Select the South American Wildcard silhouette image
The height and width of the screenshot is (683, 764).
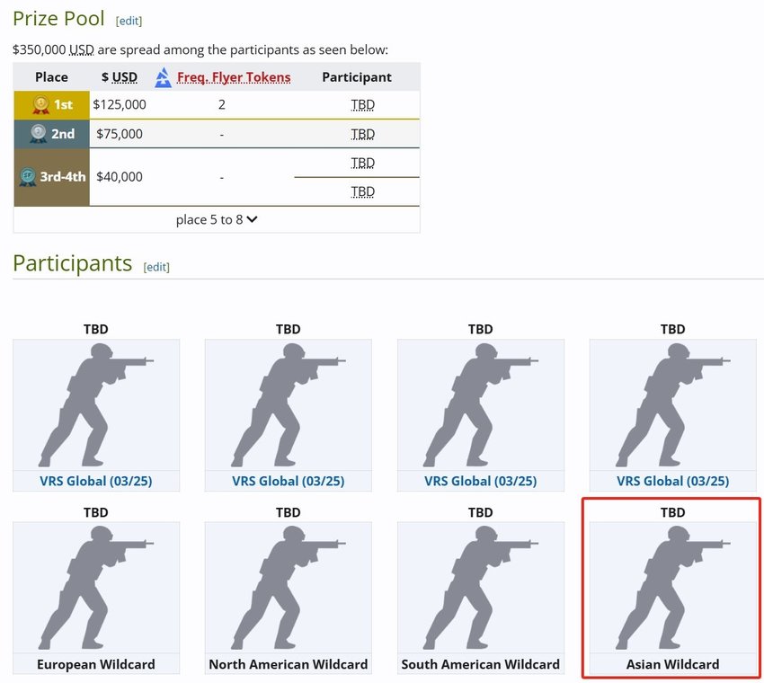(x=481, y=587)
